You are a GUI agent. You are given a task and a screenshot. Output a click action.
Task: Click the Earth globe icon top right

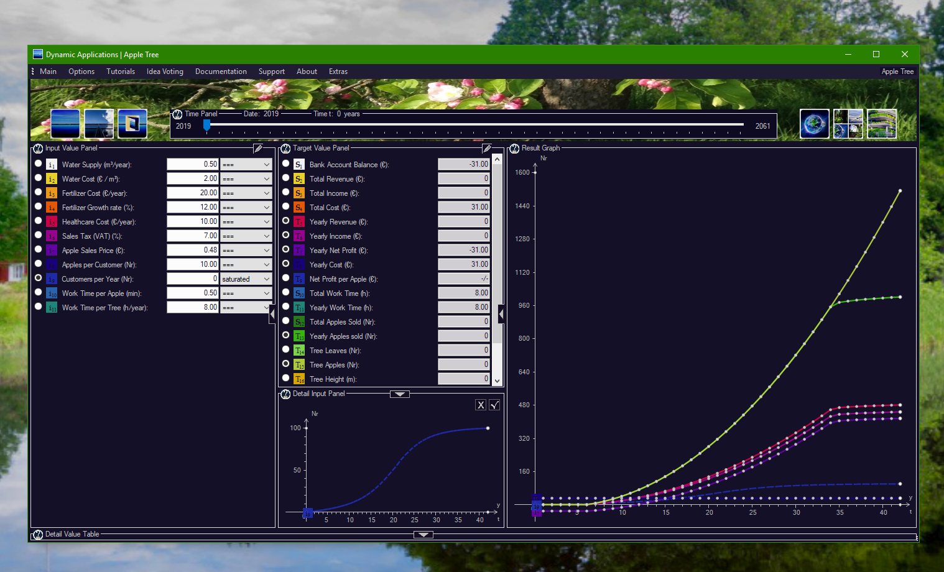(814, 123)
